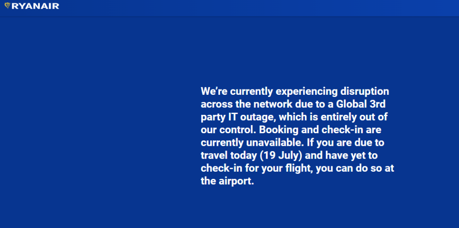The width and height of the screenshot is (459, 228).
Task: Click the text "party IT outage"
Action: coord(238,118)
